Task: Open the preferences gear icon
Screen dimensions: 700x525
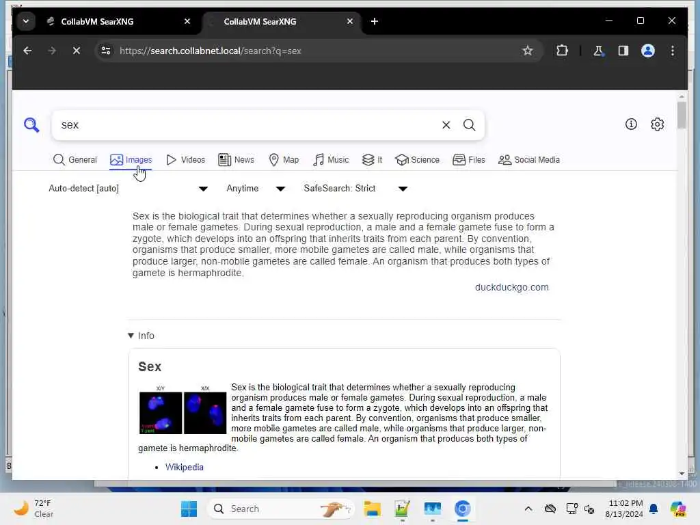Action: pyautogui.click(x=657, y=124)
